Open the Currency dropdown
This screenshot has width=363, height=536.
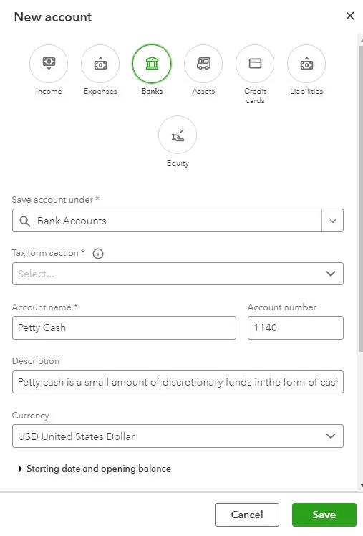click(178, 436)
